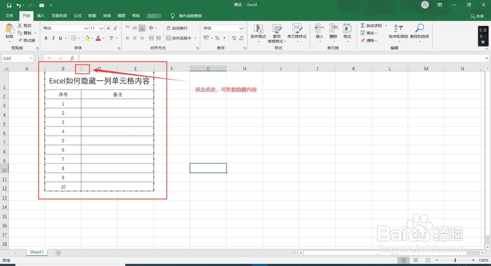The width and height of the screenshot is (491, 266).
Task: Switch to Page Break Preview in status bar
Action: point(428,261)
